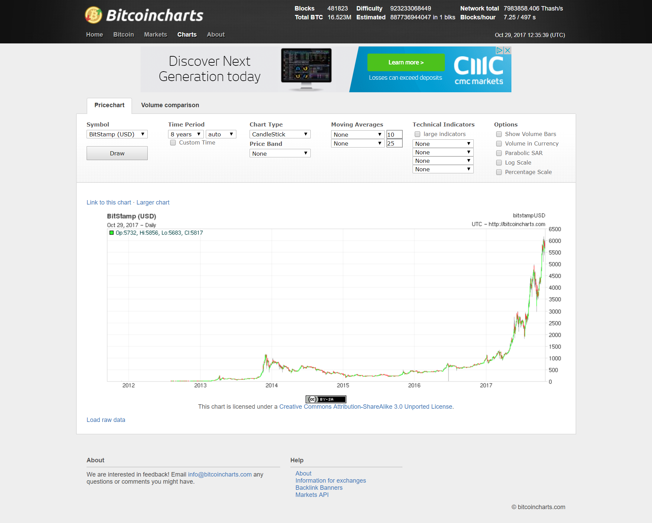Screen dimensions: 652x523
Task: Turn on the Log Scale checkbox
Action: click(x=499, y=162)
